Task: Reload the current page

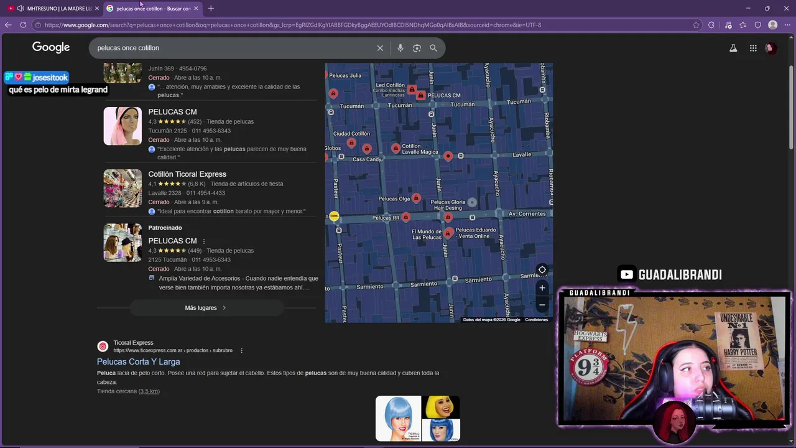Action: (23, 25)
